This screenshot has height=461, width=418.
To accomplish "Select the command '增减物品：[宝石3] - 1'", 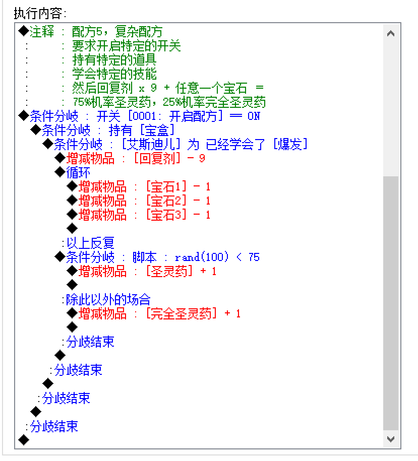I will pos(139,215).
